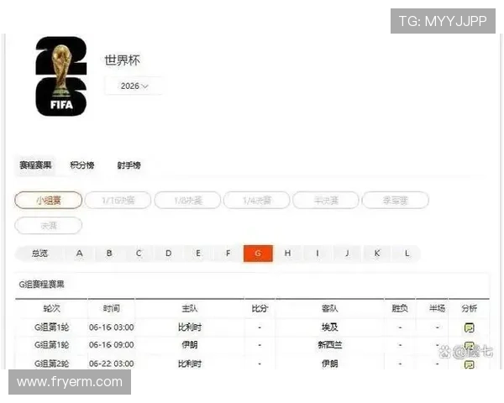Click the 06-22 03:00 time cell

[x=111, y=364]
